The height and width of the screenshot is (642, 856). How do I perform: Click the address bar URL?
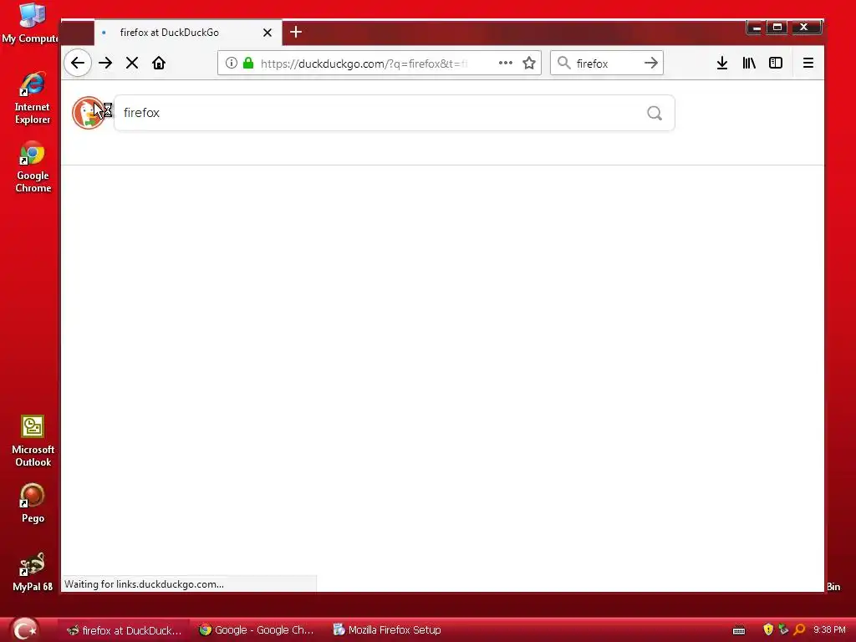coord(364,64)
